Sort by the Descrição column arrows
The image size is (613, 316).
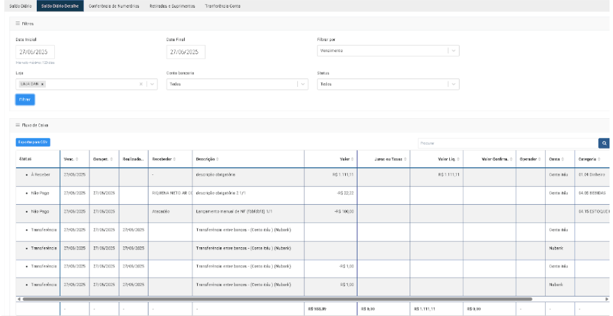[x=217, y=159]
